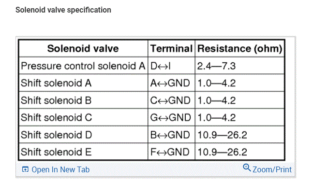Select the Resistance (ohm) column header
Screen dimensions: 328x196
click(x=240, y=49)
